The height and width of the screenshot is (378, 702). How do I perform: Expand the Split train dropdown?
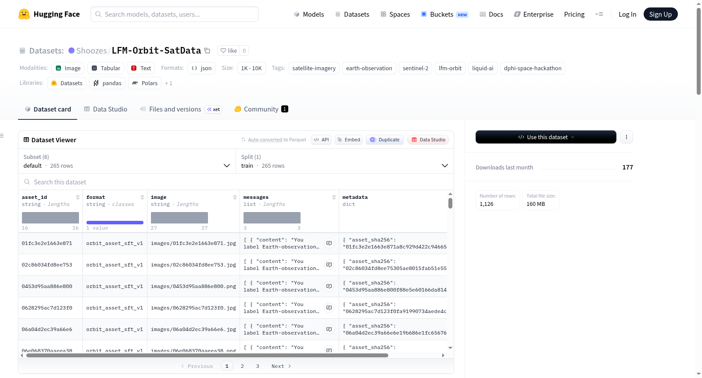coord(345,161)
